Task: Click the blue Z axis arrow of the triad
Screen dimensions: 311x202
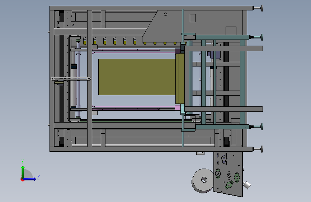Action: tap(30, 179)
